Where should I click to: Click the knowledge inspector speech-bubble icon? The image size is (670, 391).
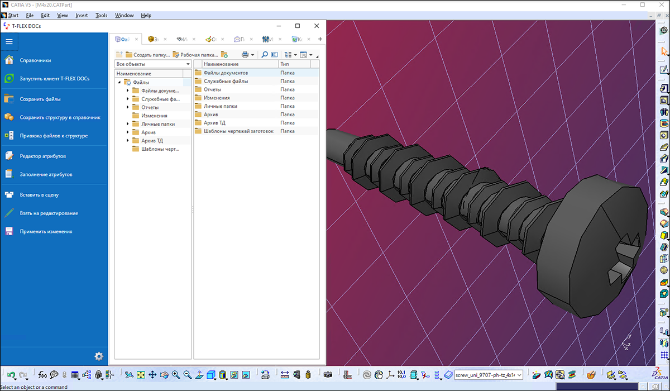coord(54,375)
